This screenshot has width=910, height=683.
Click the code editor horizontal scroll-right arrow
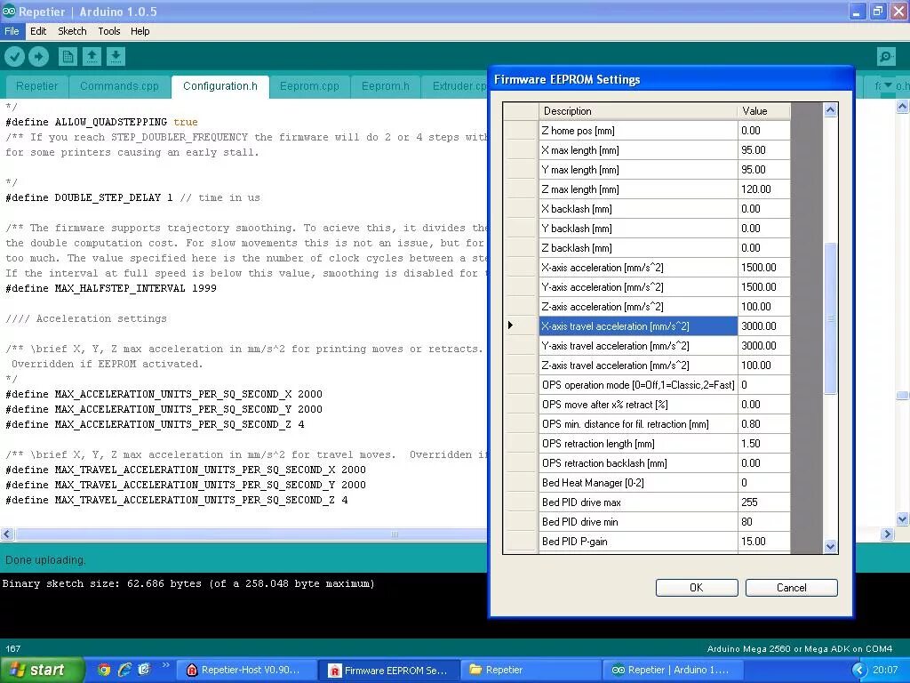[888, 534]
